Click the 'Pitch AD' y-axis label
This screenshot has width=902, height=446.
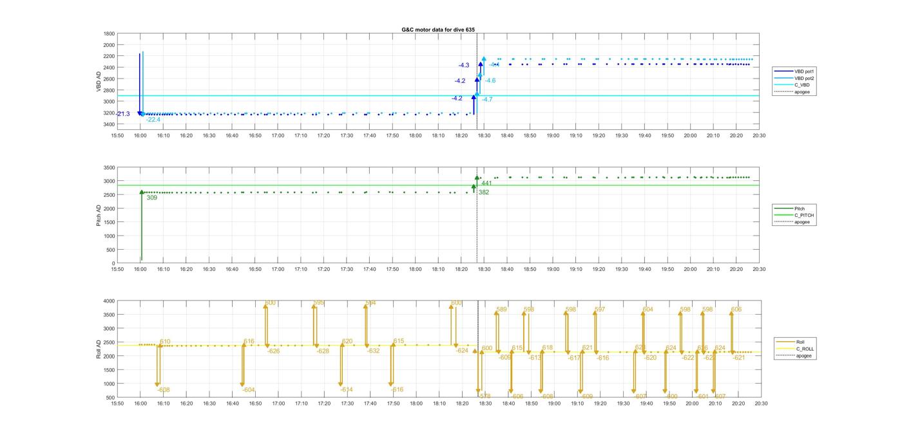pos(99,215)
